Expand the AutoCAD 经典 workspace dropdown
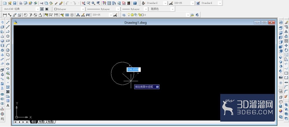 coord(21,9)
